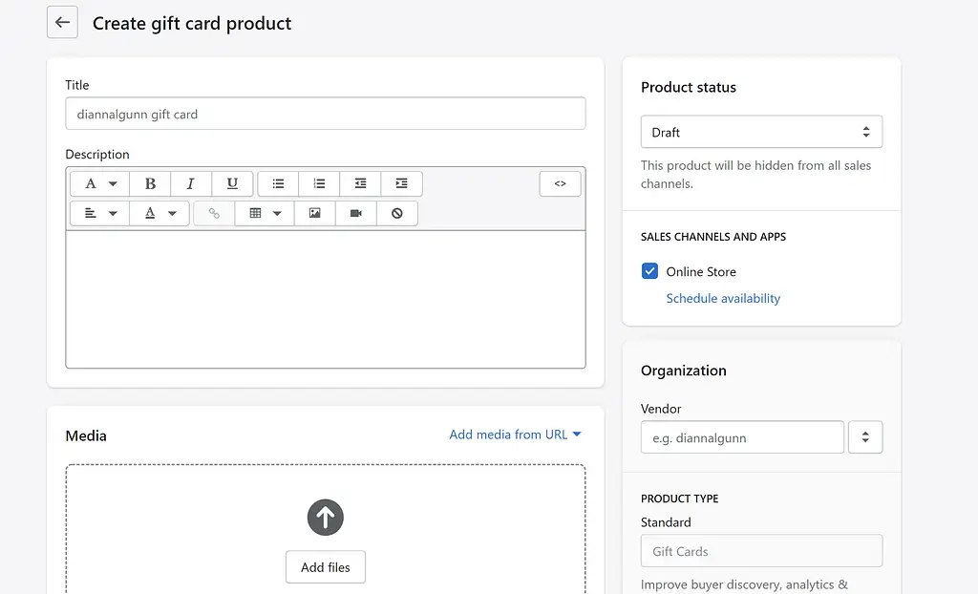Click the insert link icon
Image resolution: width=978 pixels, height=594 pixels.
(x=214, y=213)
